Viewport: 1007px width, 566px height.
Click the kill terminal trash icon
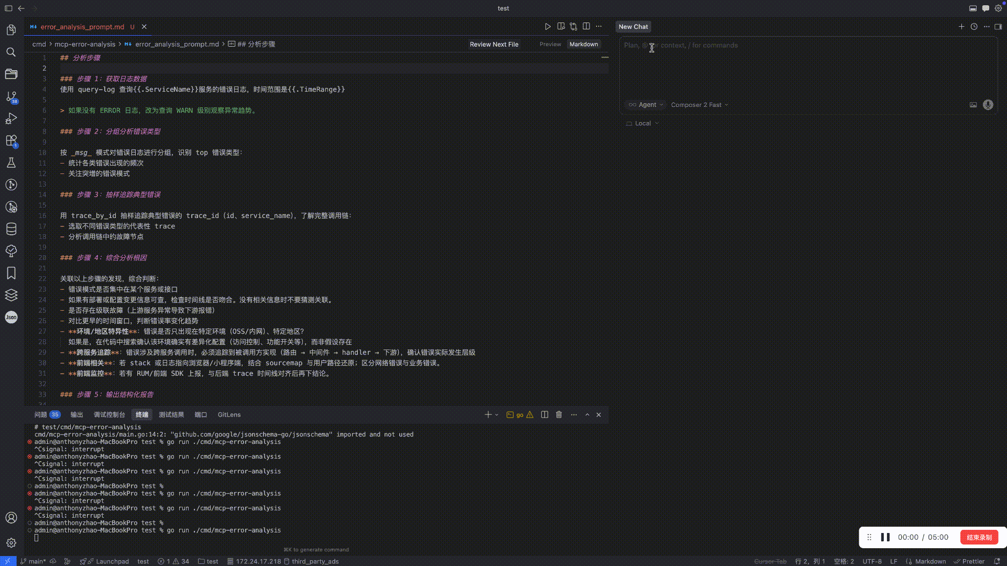tap(559, 415)
